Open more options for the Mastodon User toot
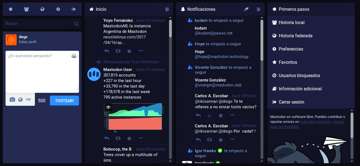The width and height of the screenshot is (360, 166). 141,138
